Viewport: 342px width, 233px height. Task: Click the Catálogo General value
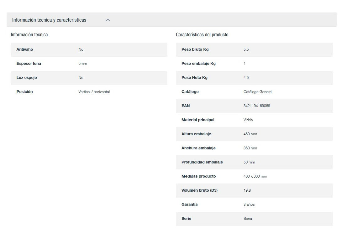click(x=258, y=92)
